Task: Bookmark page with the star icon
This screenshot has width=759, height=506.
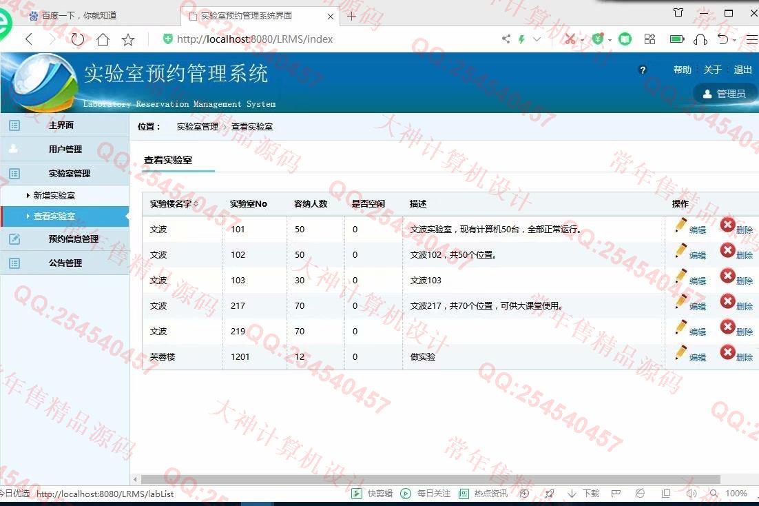Action: 128,39
